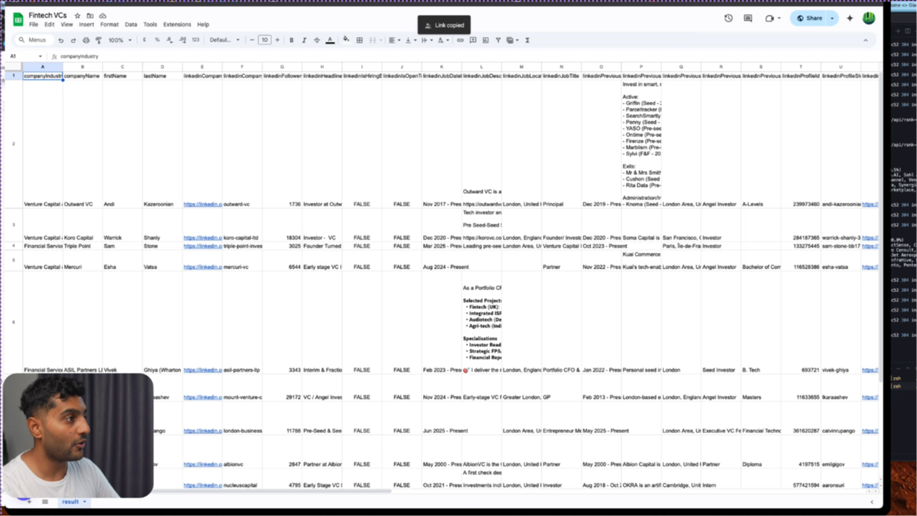Open the Tools menu
The width and height of the screenshot is (917, 516).
point(150,25)
